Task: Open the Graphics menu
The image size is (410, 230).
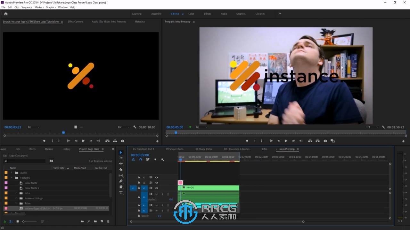Action: coord(51,7)
